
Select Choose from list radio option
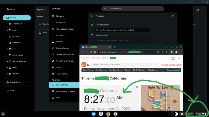(92, 35)
